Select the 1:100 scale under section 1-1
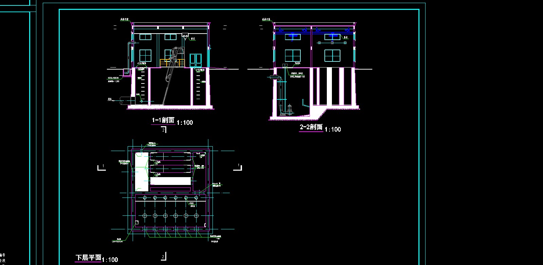The image size is (543, 265). click(x=185, y=123)
